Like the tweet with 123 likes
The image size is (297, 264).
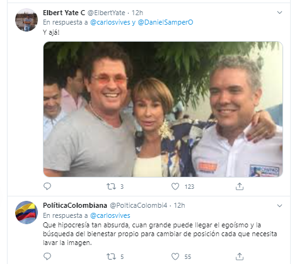tap(175, 186)
